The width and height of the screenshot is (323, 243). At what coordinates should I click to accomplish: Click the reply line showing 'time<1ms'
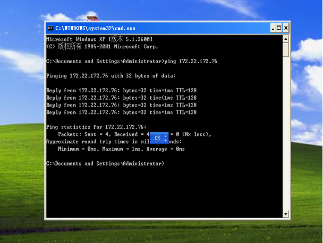121,98
